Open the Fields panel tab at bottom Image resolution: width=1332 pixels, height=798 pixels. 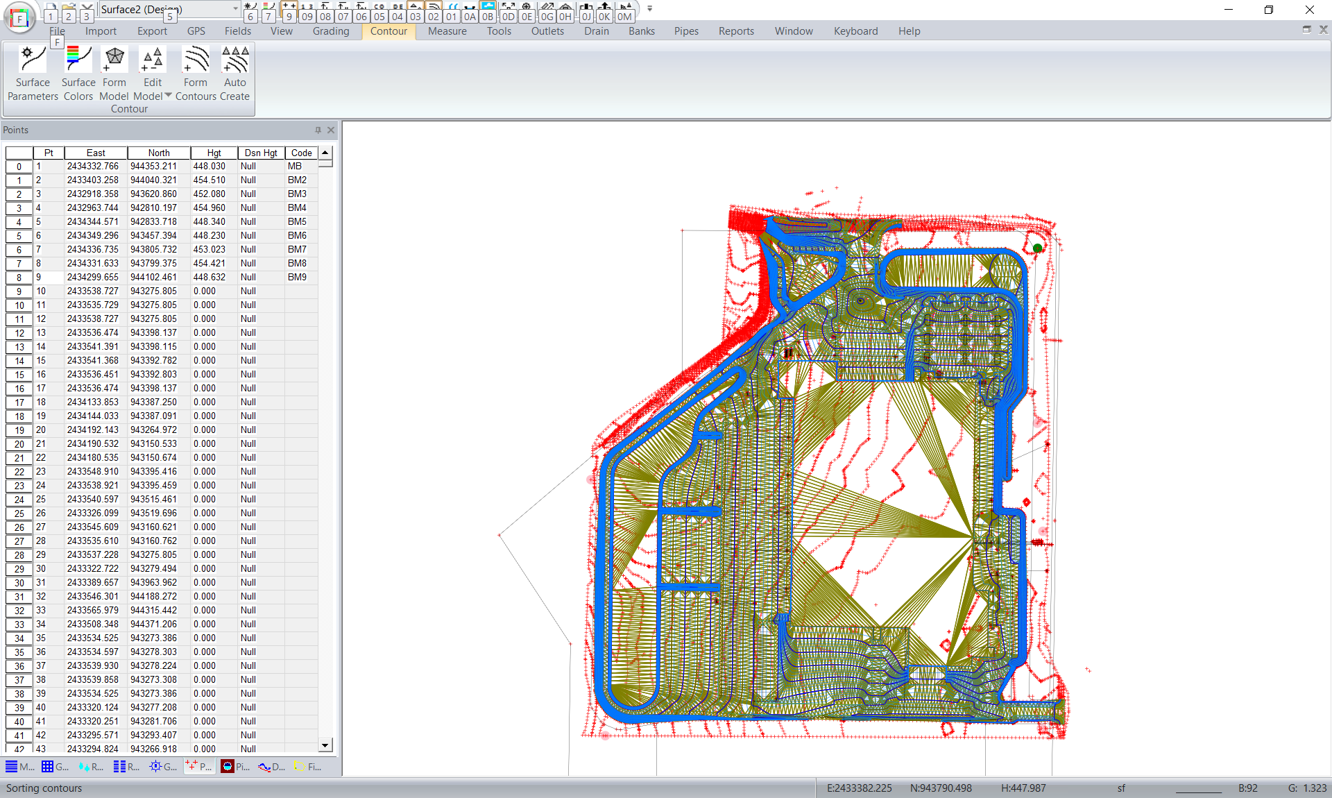point(308,767)
